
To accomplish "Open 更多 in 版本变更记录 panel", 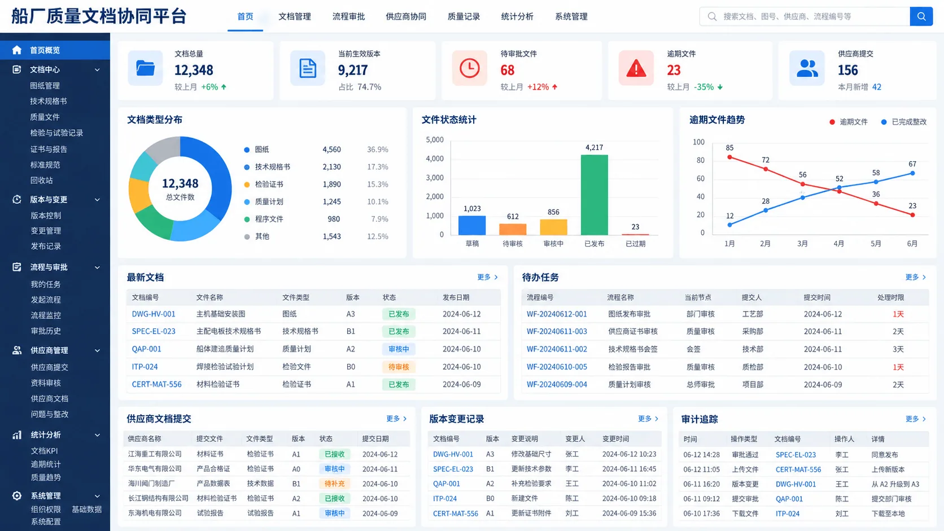I will click(648, 419).
